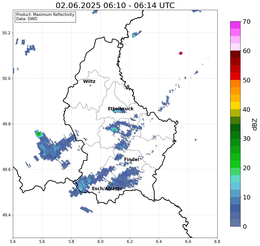Click the Findel city label
Screen dimensions: 260x246
[x=131, y=160]
